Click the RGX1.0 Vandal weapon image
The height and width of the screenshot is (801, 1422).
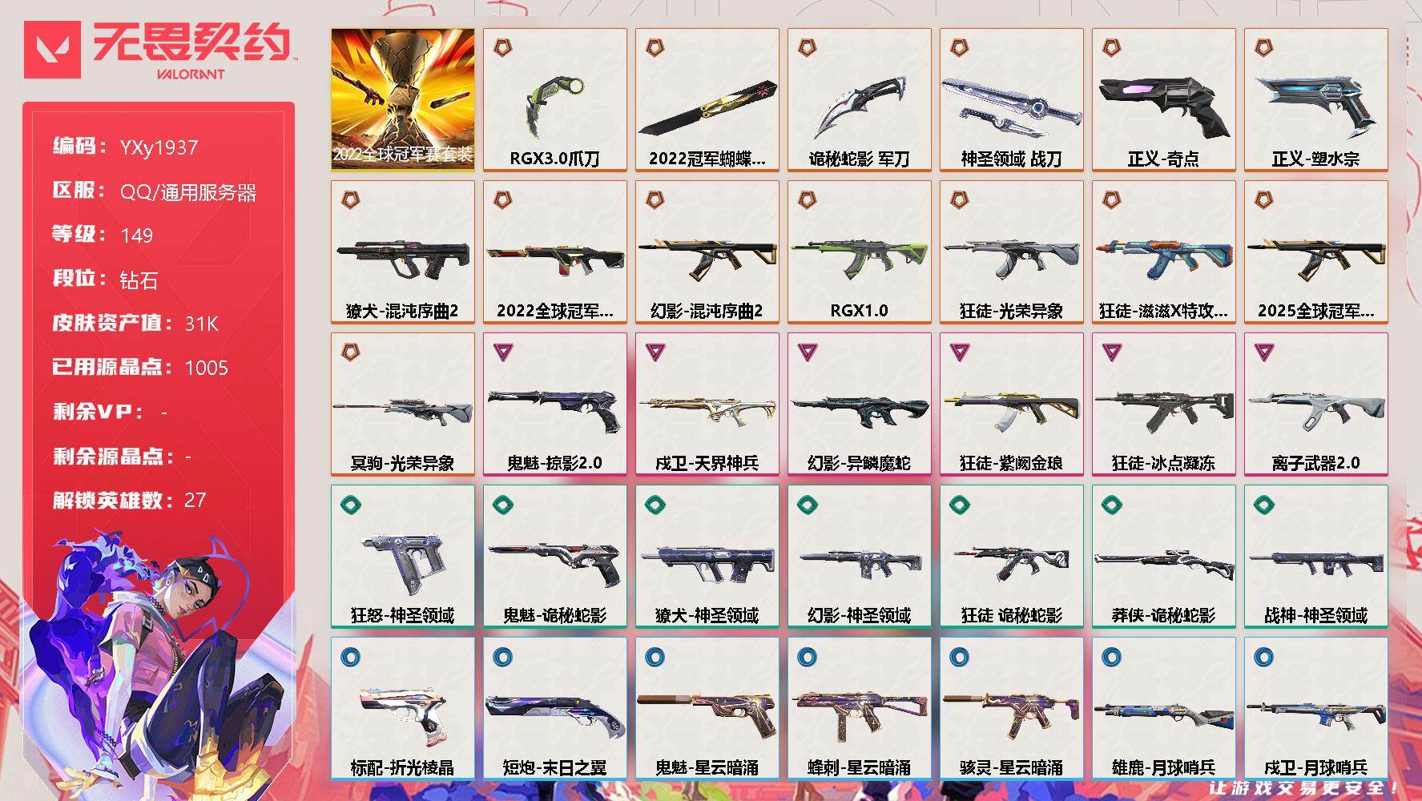(x=859, y=256)
